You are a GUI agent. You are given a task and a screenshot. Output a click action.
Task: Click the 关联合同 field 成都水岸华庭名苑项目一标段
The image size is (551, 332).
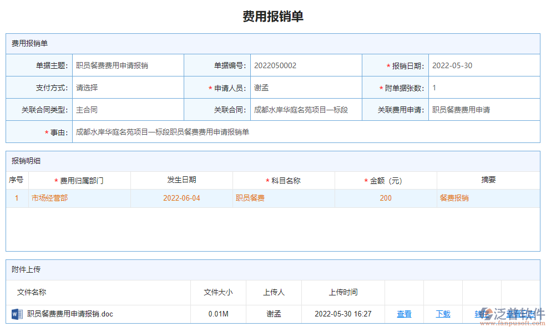point(306,110)
